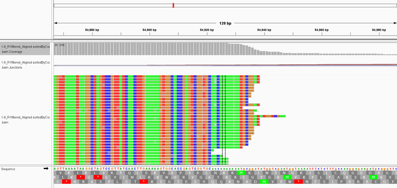Click the coverage data range label [0 - 224]
This screenshot has width=397, height=188.
click(x=60, y=45)
